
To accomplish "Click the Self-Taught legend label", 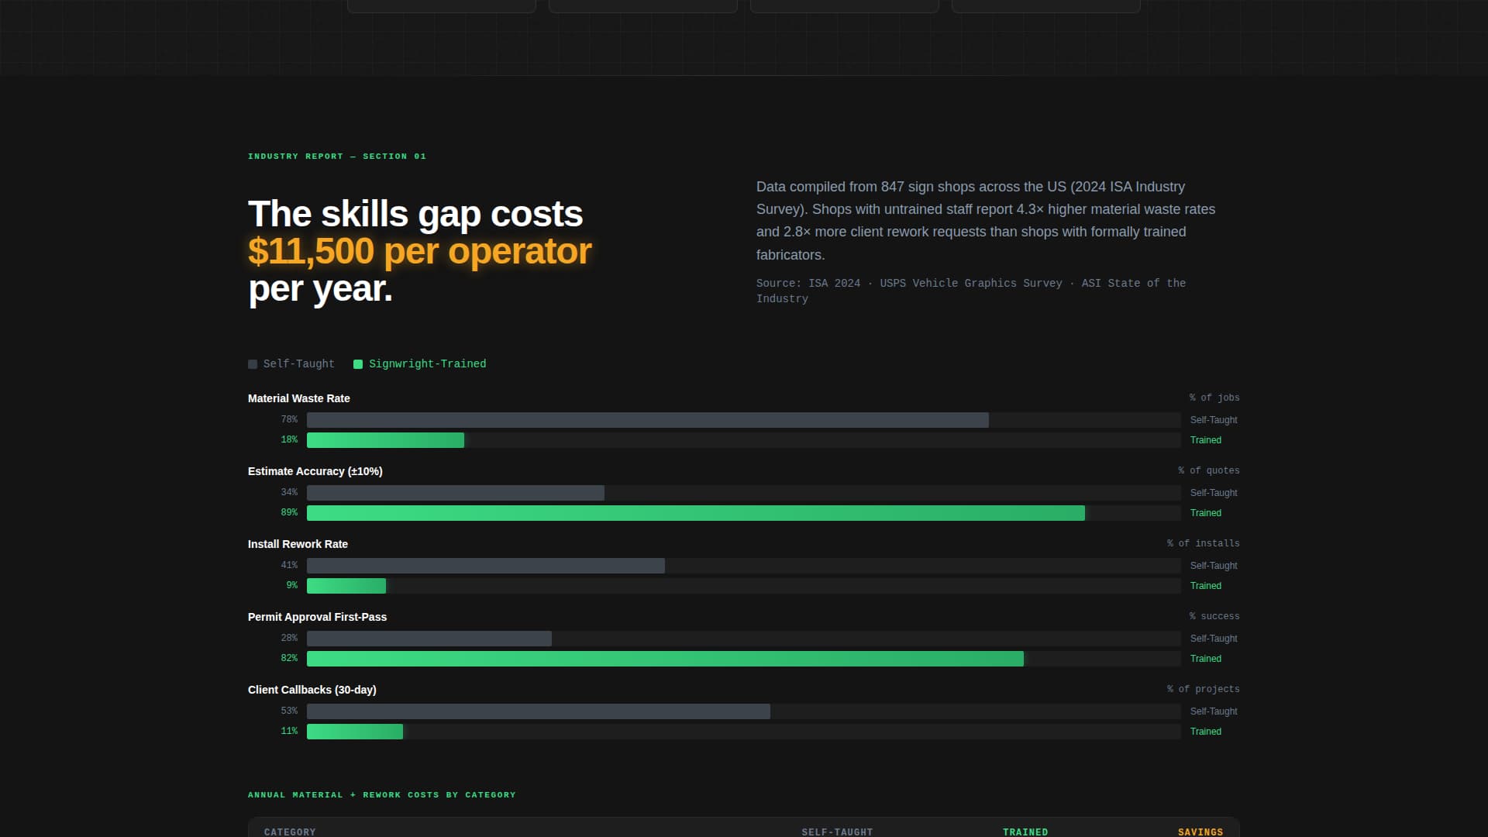I will pos(298,364).
